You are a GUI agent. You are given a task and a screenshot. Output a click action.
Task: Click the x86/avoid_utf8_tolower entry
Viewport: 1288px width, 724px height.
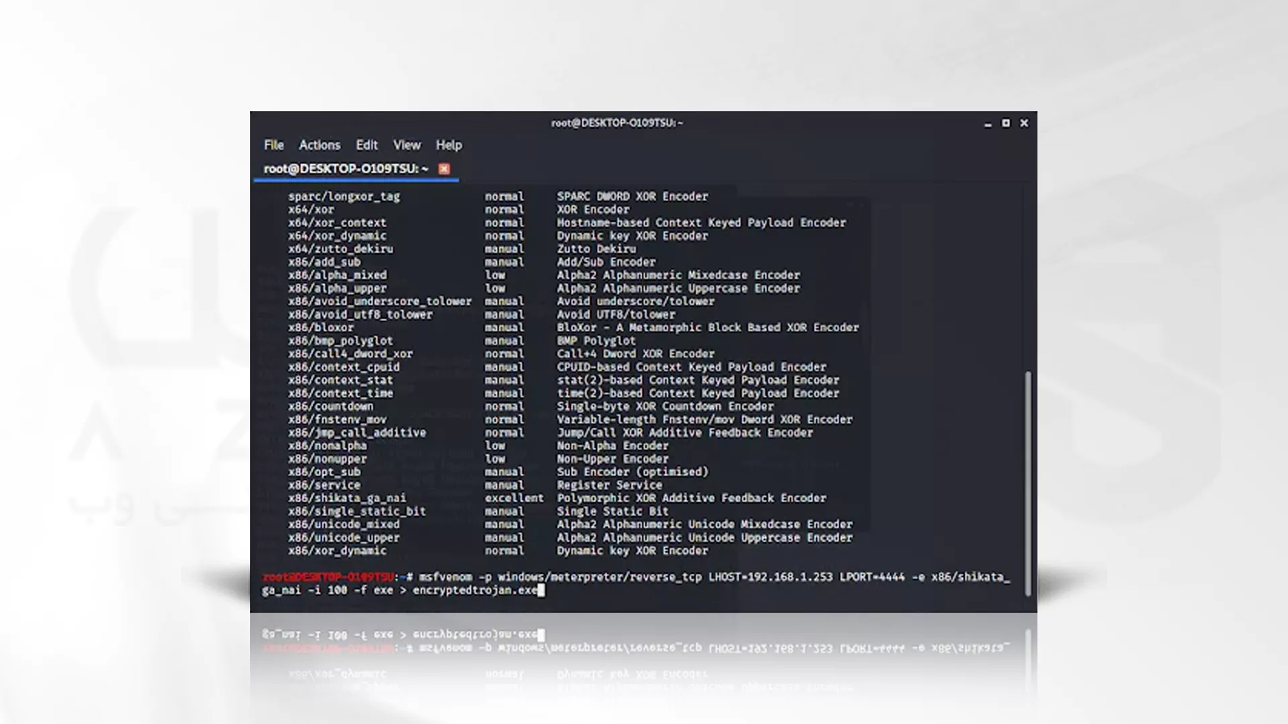tap(360, 314)
